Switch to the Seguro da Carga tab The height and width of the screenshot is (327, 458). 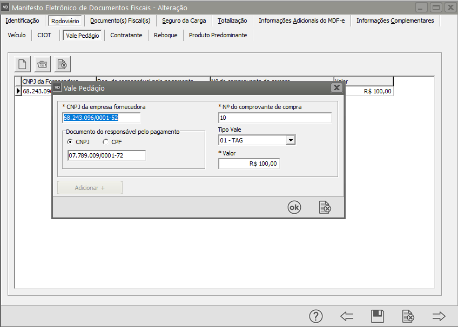pyautogui.click(x=184, y=21)
